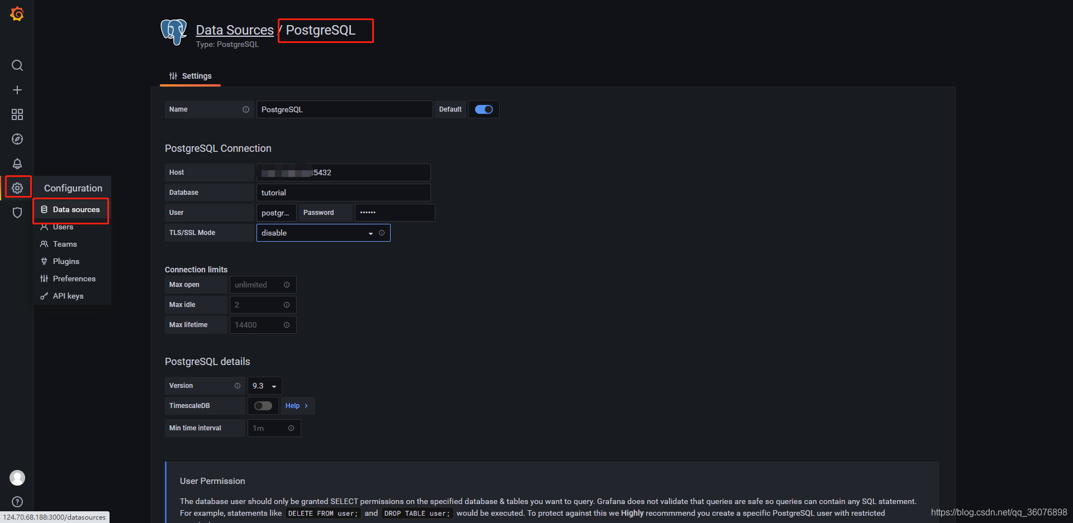Click the Min time interval field
The width and height of the screenshot is (1073, 523).
[274, 428]
